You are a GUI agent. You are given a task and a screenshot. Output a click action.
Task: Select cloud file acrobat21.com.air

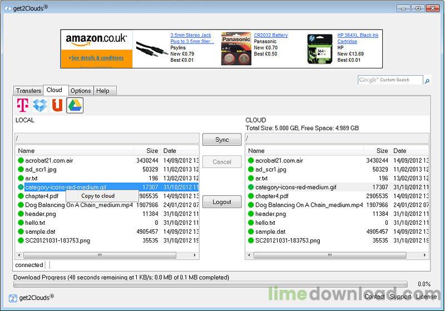279,160
